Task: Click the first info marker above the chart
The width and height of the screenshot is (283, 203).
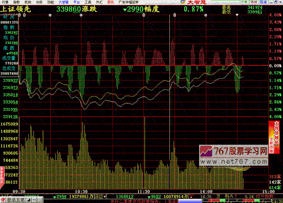Action: [19, 15]
